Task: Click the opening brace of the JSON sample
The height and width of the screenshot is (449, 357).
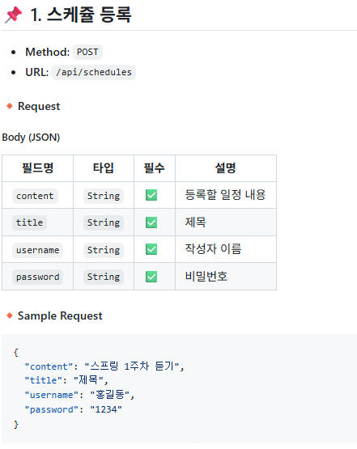Action: (16, 352)
